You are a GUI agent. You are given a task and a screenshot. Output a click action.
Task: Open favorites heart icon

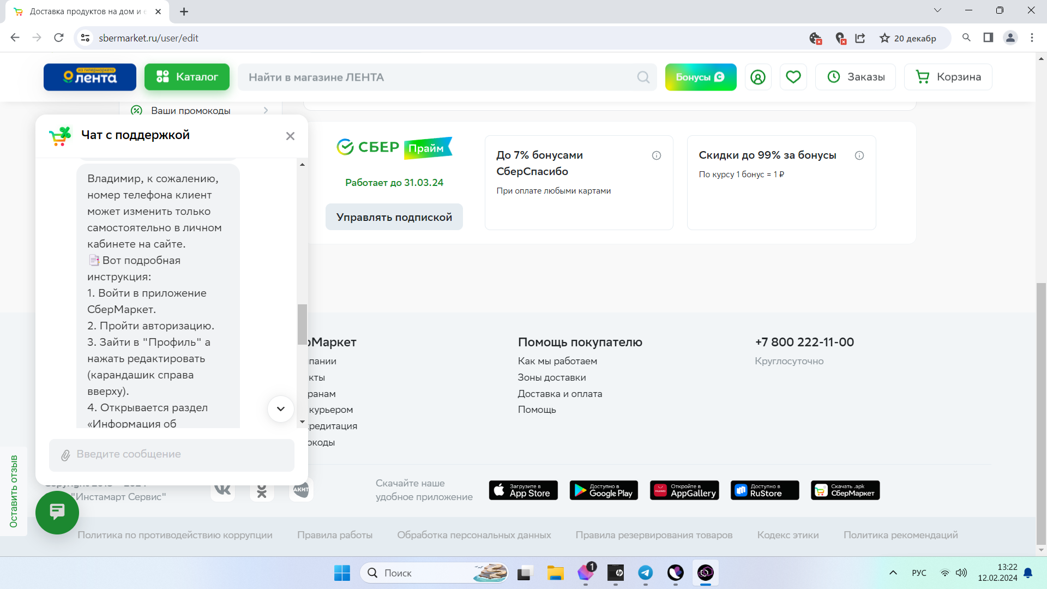click(793, 77)
